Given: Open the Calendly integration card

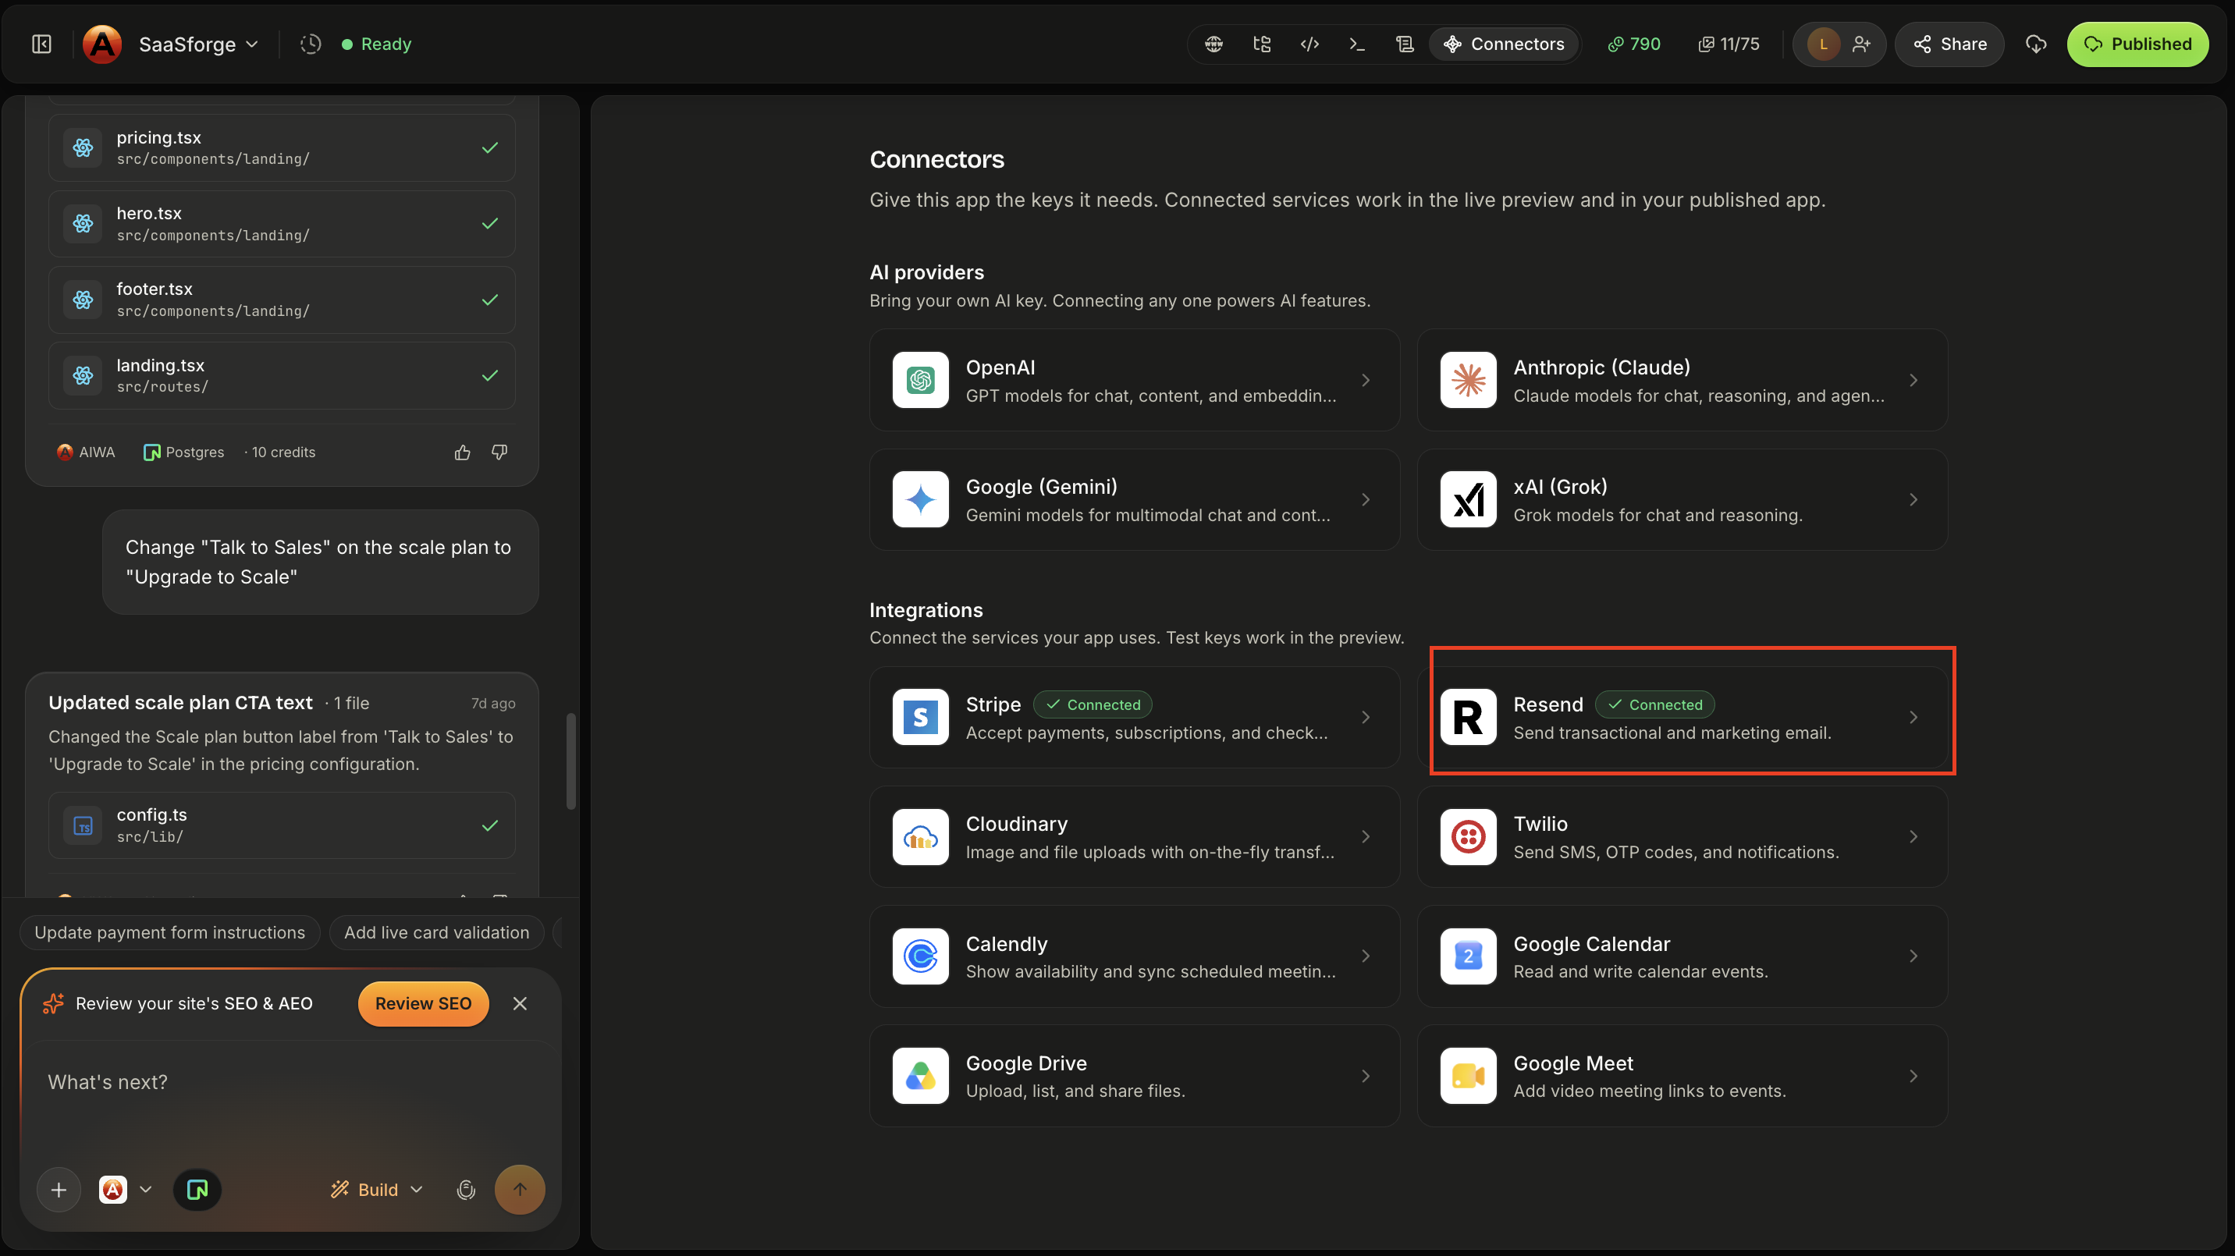Looking at the screenshot, I should coord(1134,956).
